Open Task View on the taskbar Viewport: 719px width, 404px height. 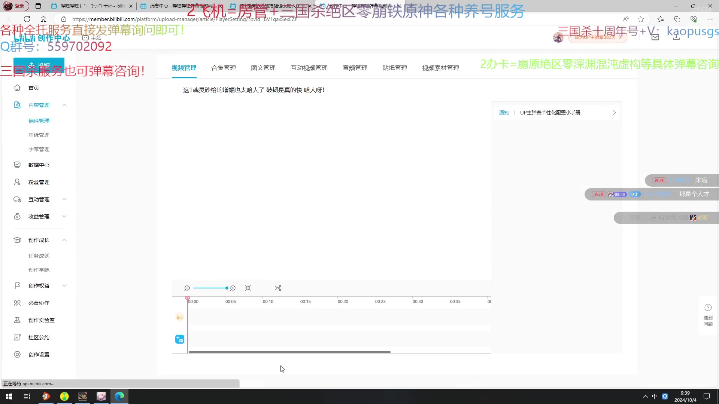click(27, 397)
